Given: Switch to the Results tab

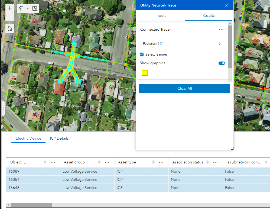Looking at the screenshot, I should pos(208,15).
